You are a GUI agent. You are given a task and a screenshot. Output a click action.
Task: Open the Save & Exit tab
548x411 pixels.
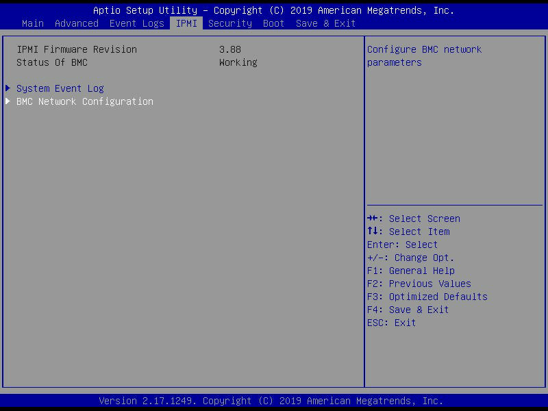(326, 23)
